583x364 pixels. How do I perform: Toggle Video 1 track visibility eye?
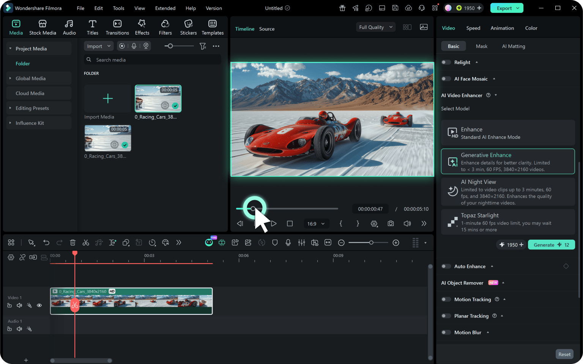point(39,305)
